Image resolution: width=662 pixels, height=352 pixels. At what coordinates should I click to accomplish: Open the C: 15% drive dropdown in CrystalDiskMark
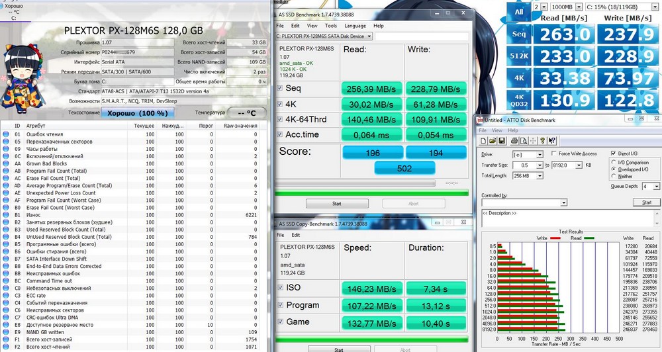click(x=622, y=7)
